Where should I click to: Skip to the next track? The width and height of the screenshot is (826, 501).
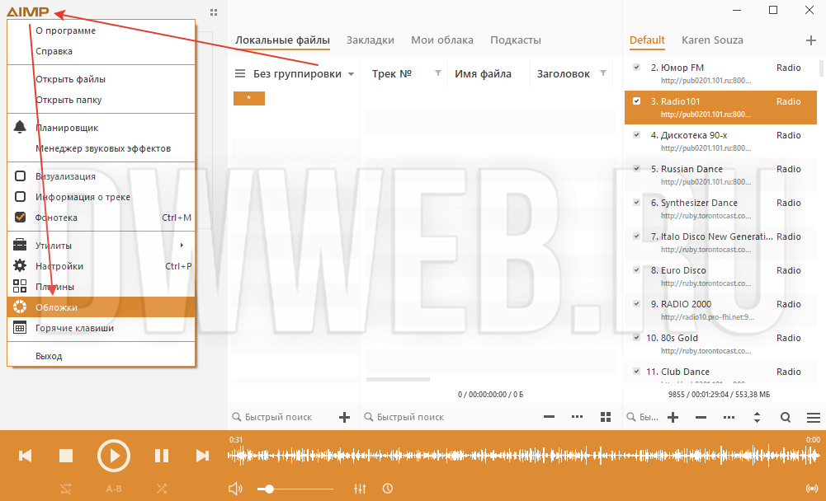[202, 456]
